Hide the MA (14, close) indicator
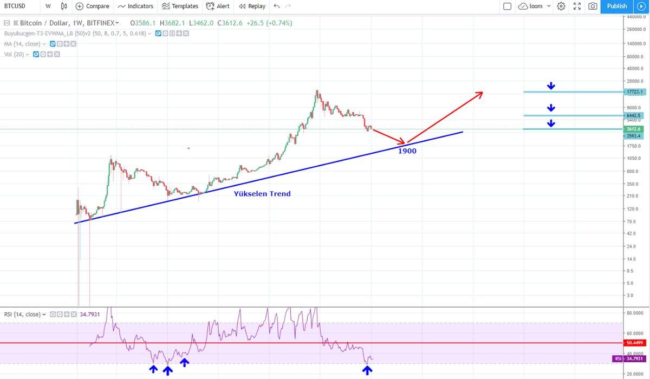The image size is (650, 379). click(53, 44)
